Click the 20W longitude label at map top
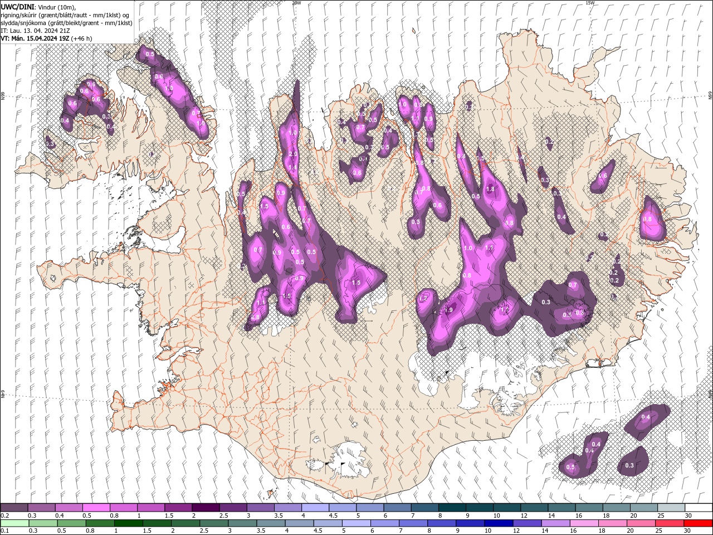713x535 pixels. 296,3
